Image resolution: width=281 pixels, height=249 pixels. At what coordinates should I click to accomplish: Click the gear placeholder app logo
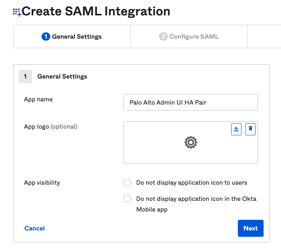[191, 142]
